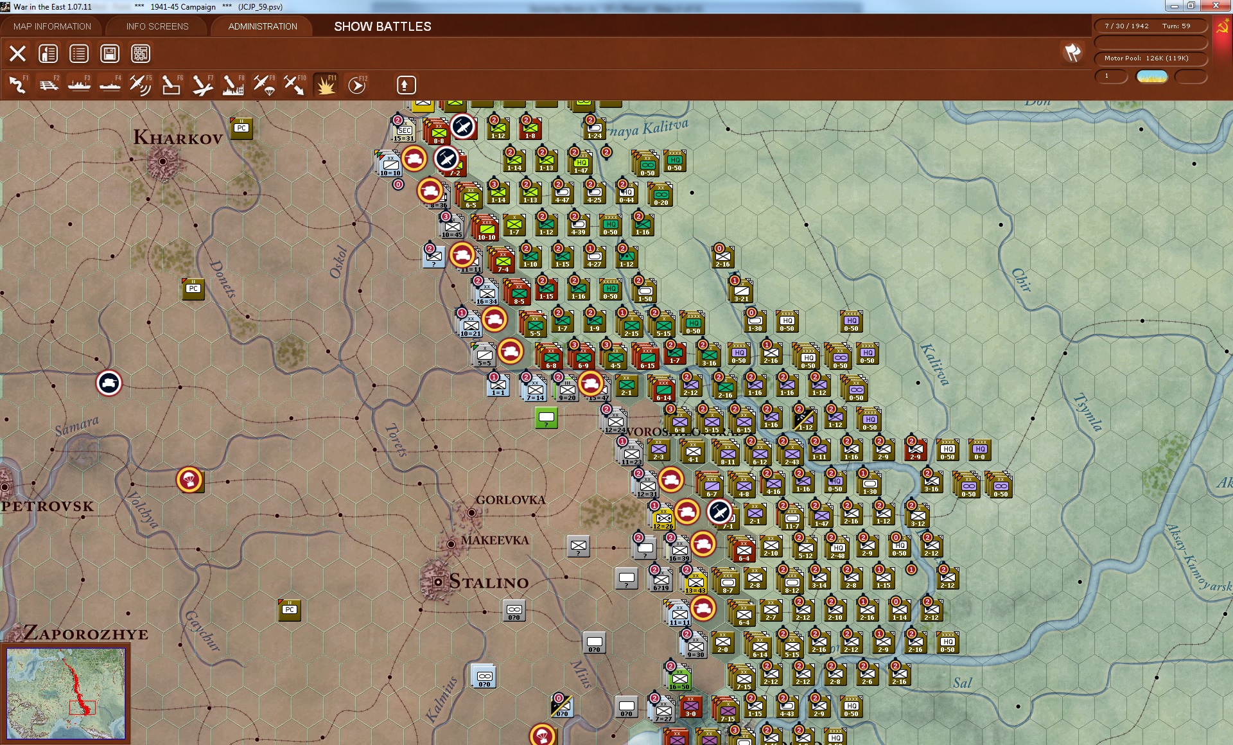This screenshot has width=1233, height=745.
Task: Select the green unit labeled 16=50
Action: (679, 679)
